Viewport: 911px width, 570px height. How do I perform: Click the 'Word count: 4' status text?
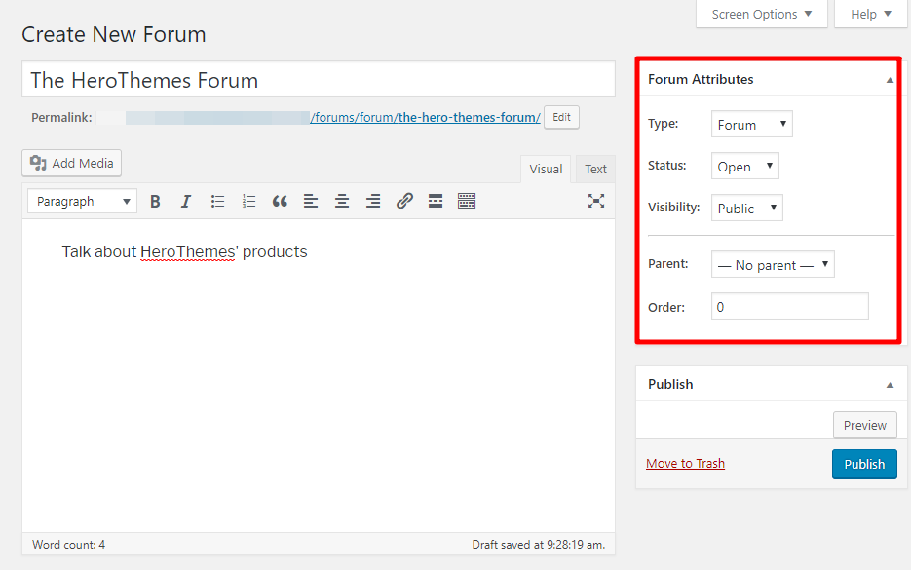click(68, 545)
